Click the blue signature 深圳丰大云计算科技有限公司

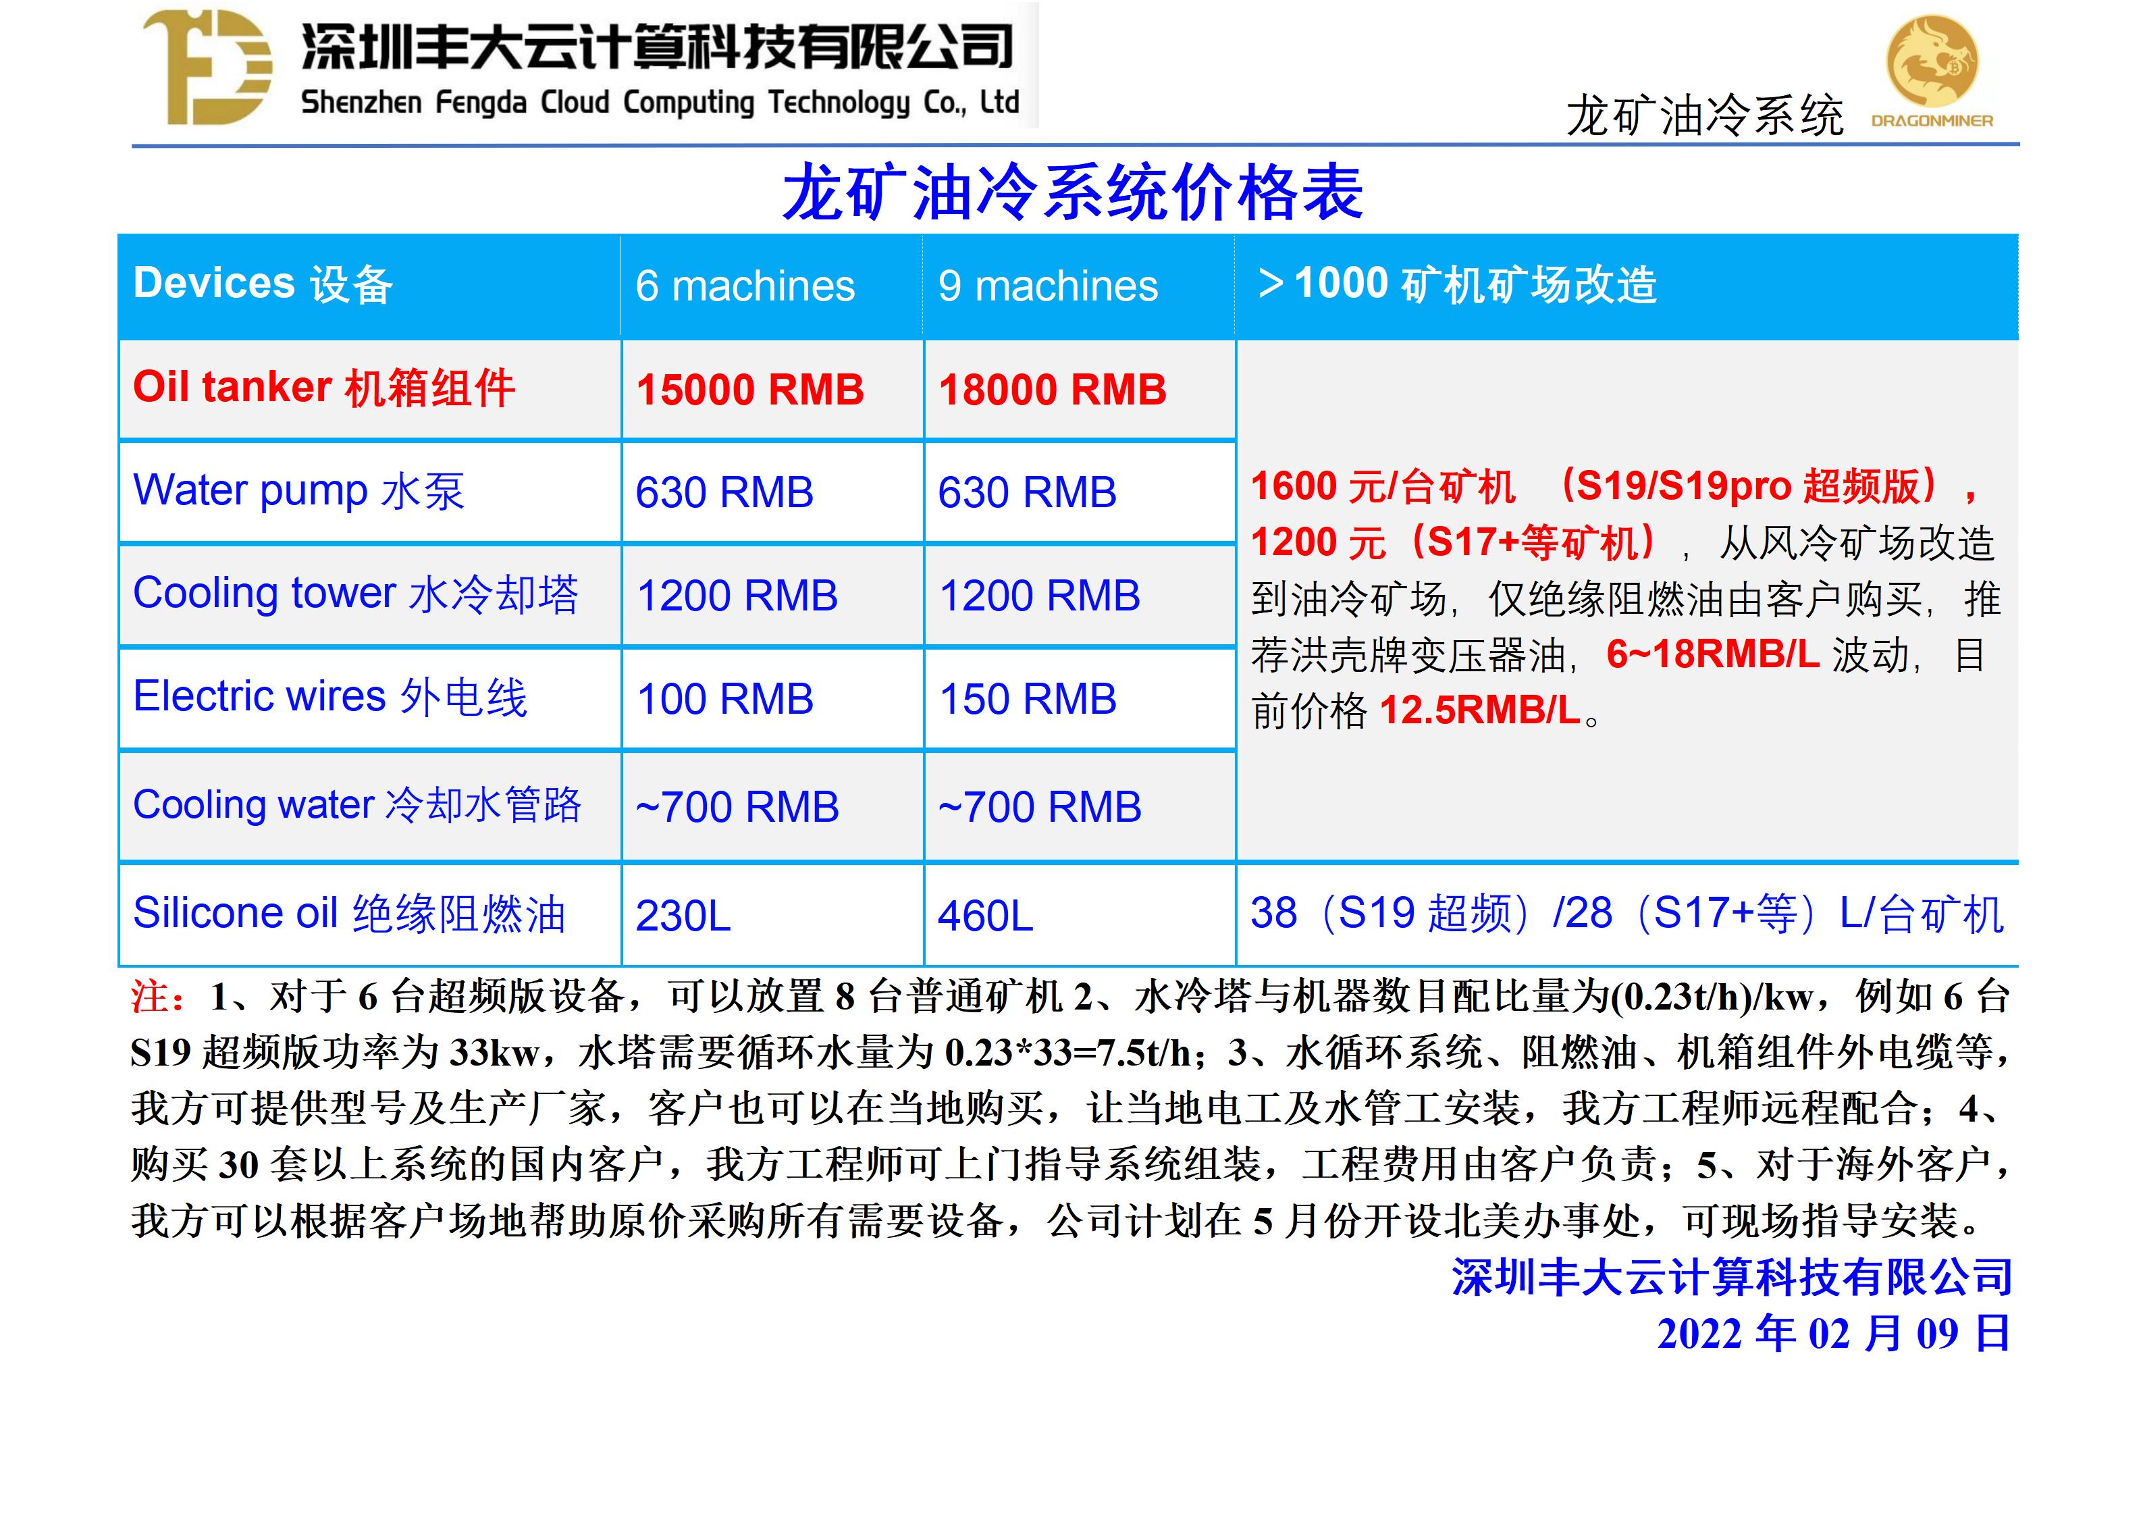(x=1732, y=1278)
